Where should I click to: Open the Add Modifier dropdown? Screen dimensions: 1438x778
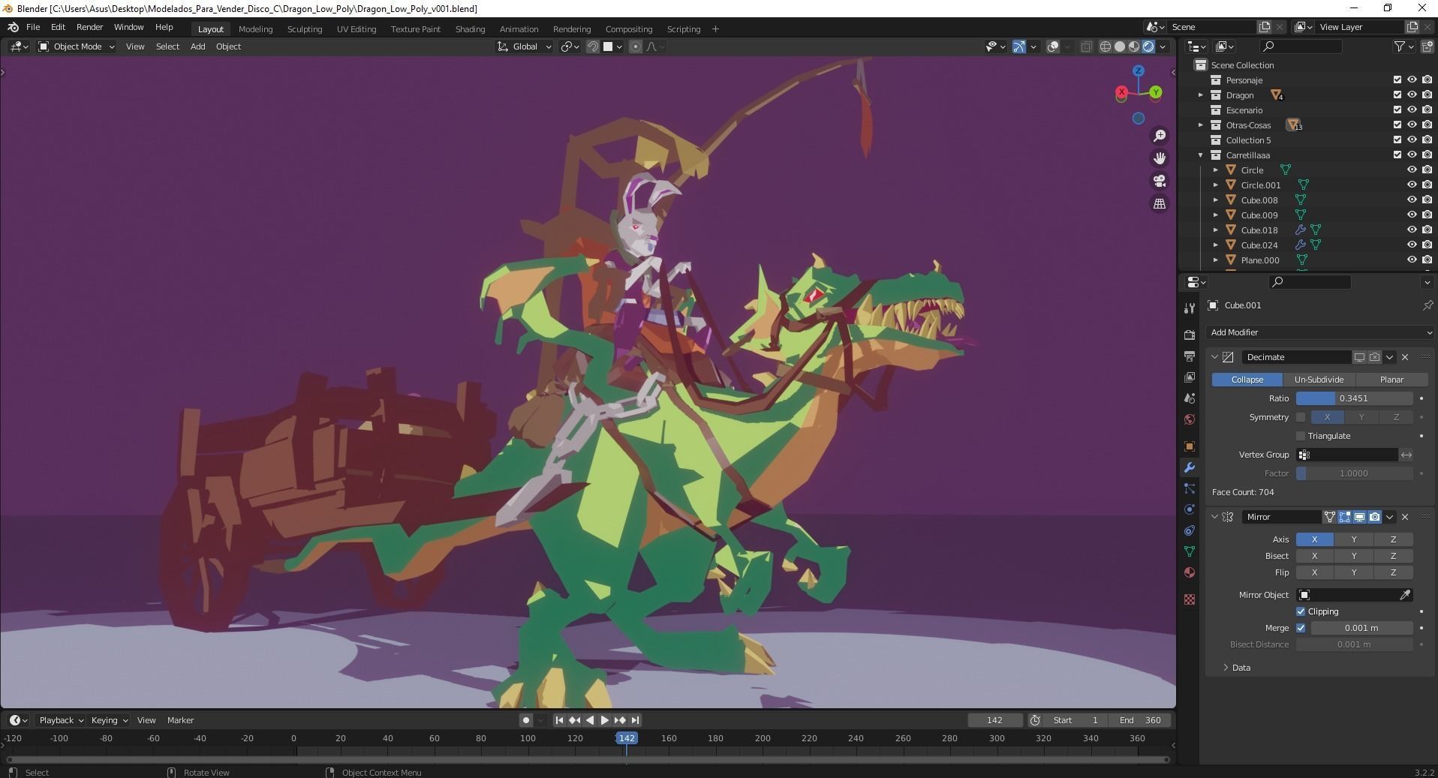(1320, 332)
